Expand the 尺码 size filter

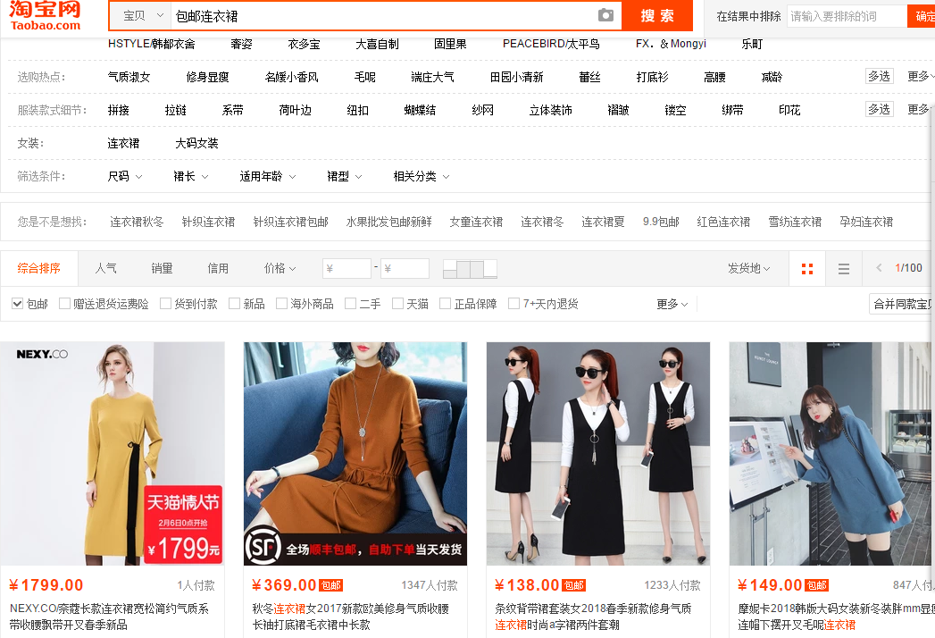[124, 177]
